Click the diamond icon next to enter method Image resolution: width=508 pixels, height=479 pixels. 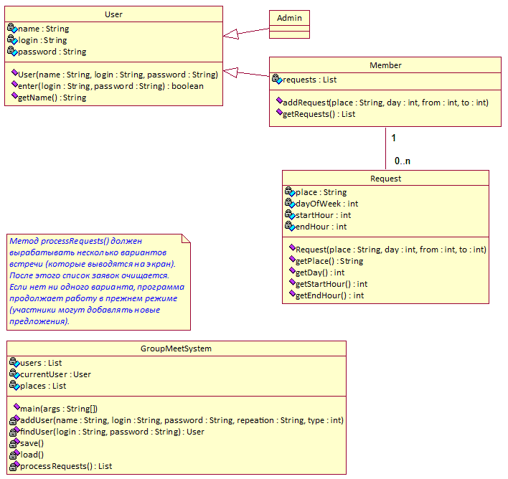(14, 84)
